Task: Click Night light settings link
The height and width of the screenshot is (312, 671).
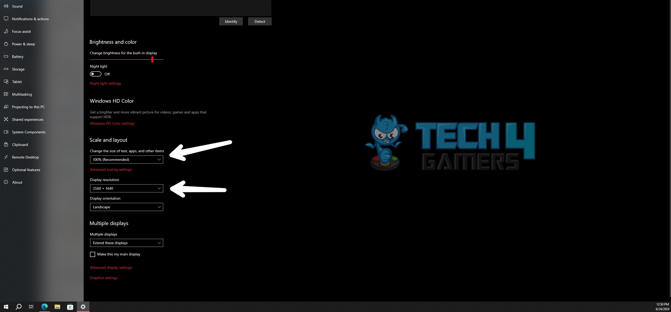Action: [105, 83]
